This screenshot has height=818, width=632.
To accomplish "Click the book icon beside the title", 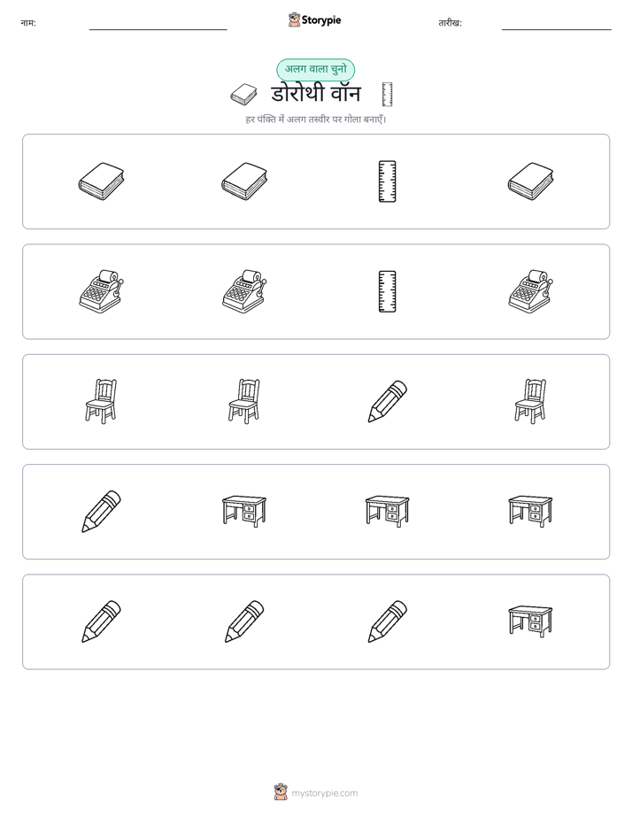I will coord(243,95).
